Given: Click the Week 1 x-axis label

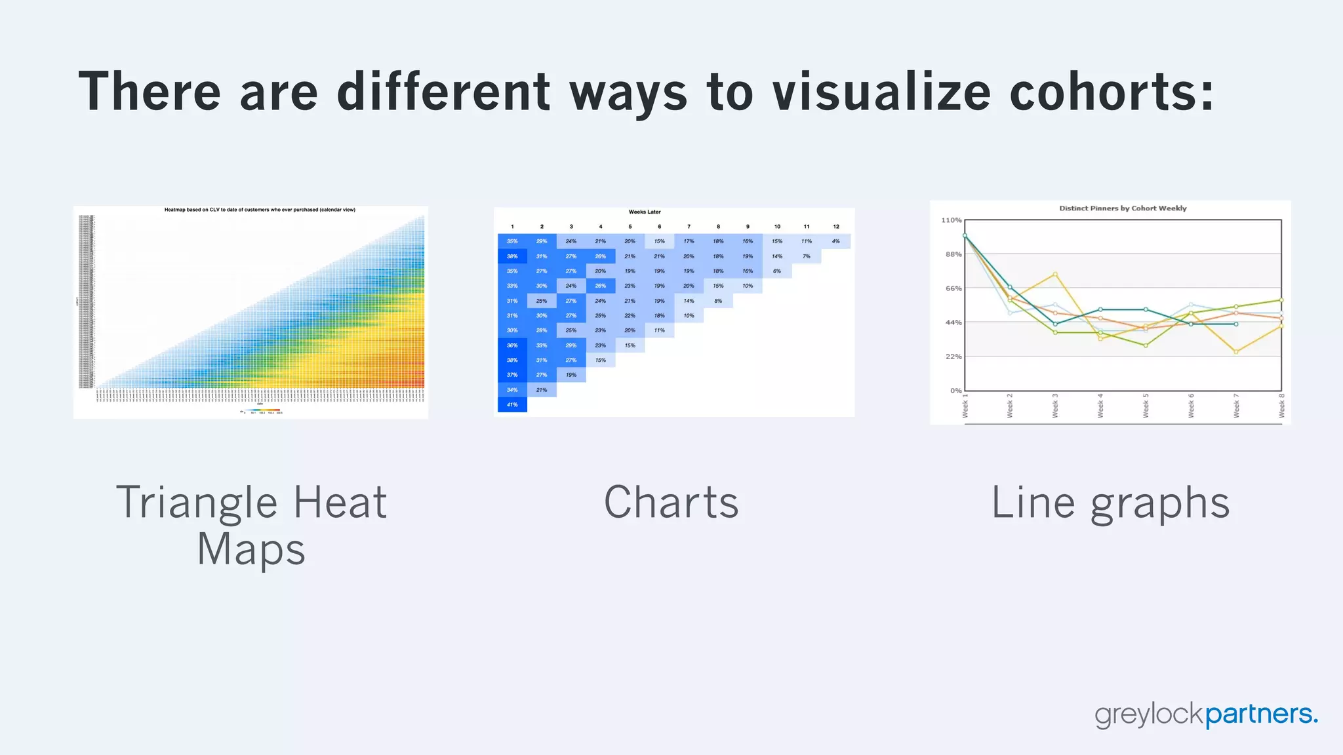Looking at the screenshot, I should tap(965, 406).
